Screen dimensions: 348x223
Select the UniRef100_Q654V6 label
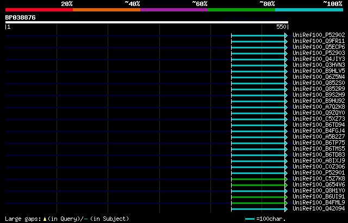[x=319, y=184]
